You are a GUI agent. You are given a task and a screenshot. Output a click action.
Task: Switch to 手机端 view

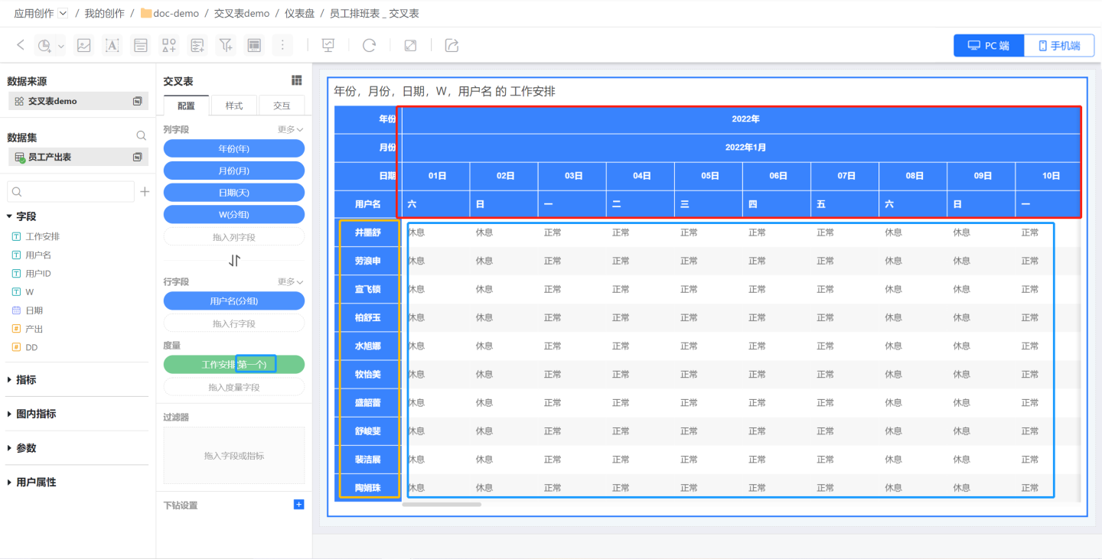[x=1059, y=46]
